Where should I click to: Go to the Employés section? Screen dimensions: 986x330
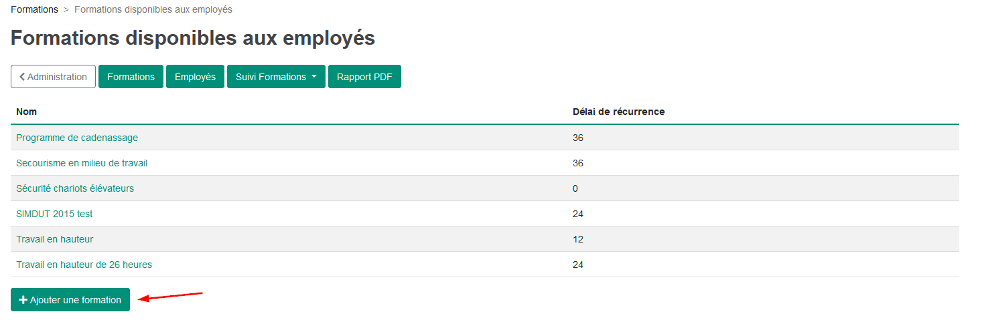click(195, 77)
